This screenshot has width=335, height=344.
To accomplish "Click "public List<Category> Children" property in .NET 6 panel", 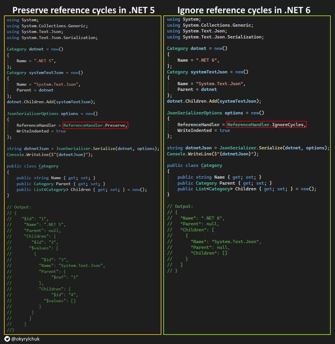I will [x=247, y=189].
